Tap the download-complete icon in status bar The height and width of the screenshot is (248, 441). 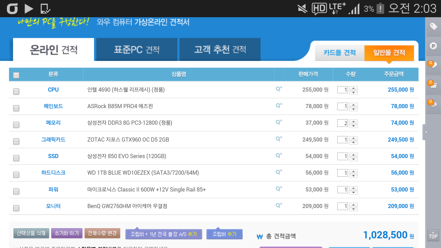[x=45, y=9]
